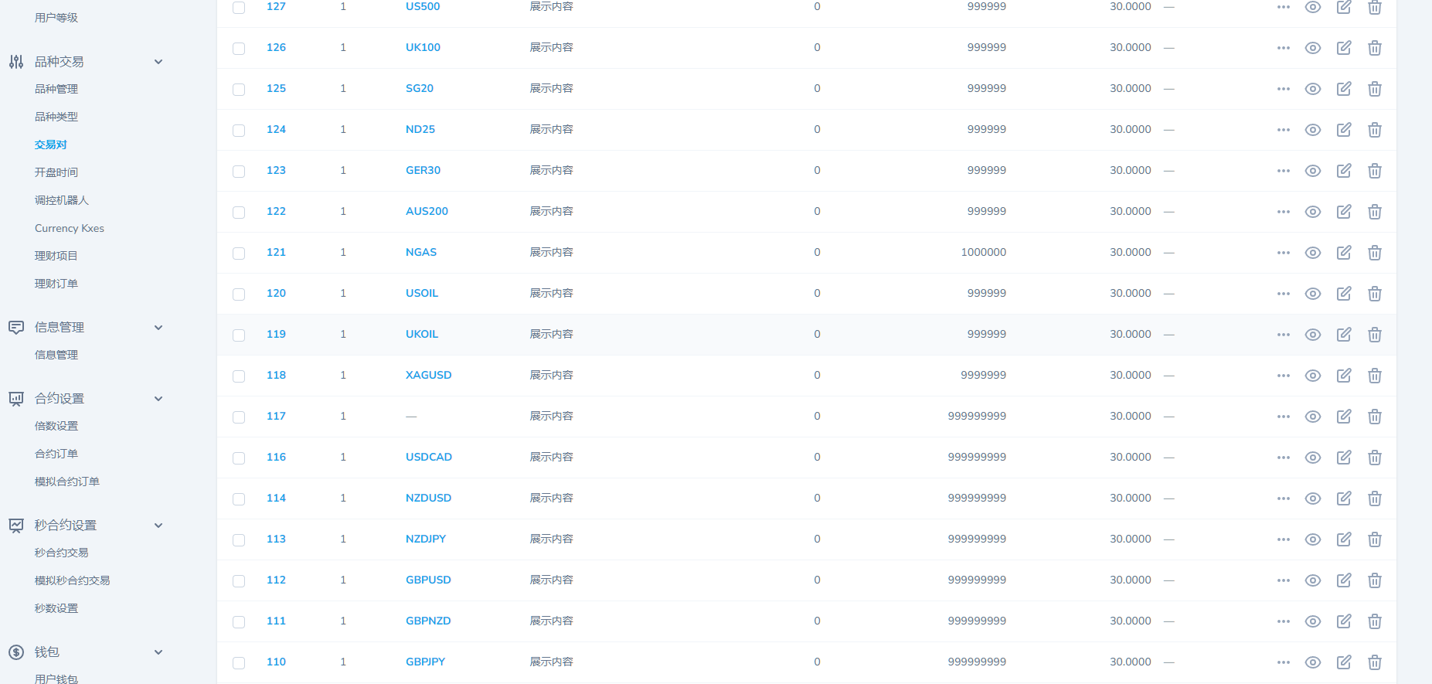Edit the SG20 trading pair row
The width and height of the screenshot is (1432, 684).
coord(1344,89)
